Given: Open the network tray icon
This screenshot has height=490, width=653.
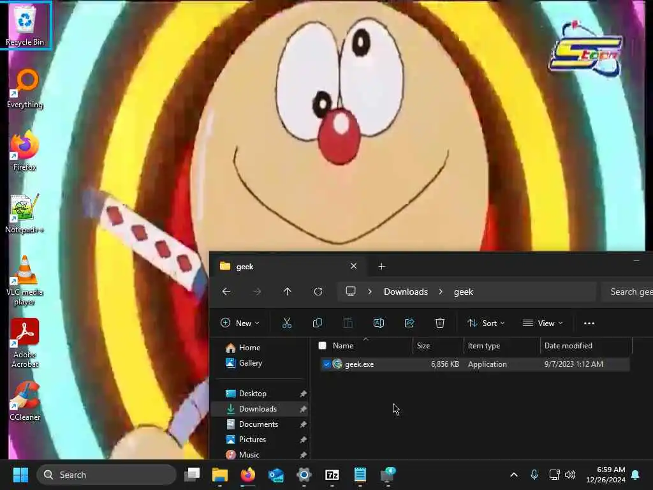Looking at the screenshot, I should [554, 475].
